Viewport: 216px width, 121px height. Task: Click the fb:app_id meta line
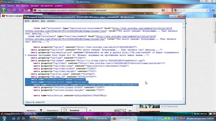point(63,77)
